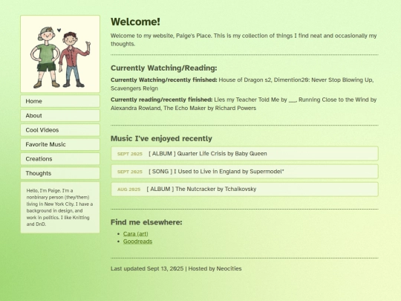The image size is (401, 301).
Task: Click the Currently Watching/recently finished label
Action: 163,80
